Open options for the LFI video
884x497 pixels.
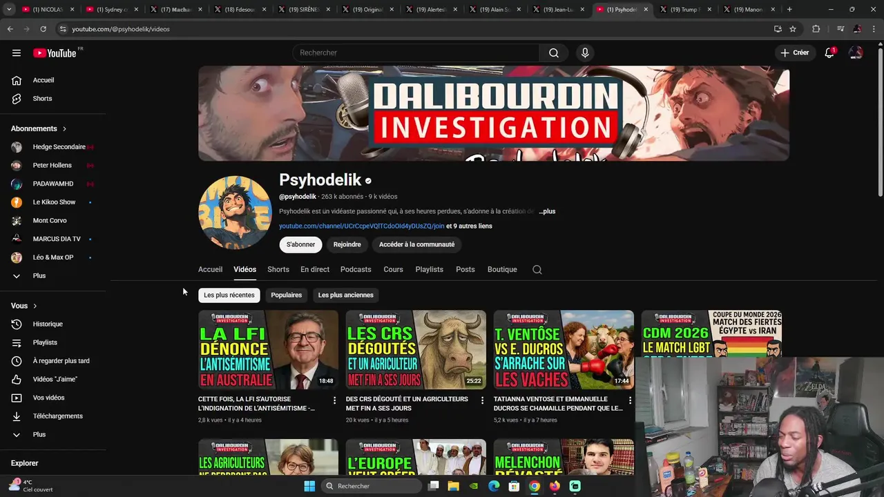coord(335,400)
